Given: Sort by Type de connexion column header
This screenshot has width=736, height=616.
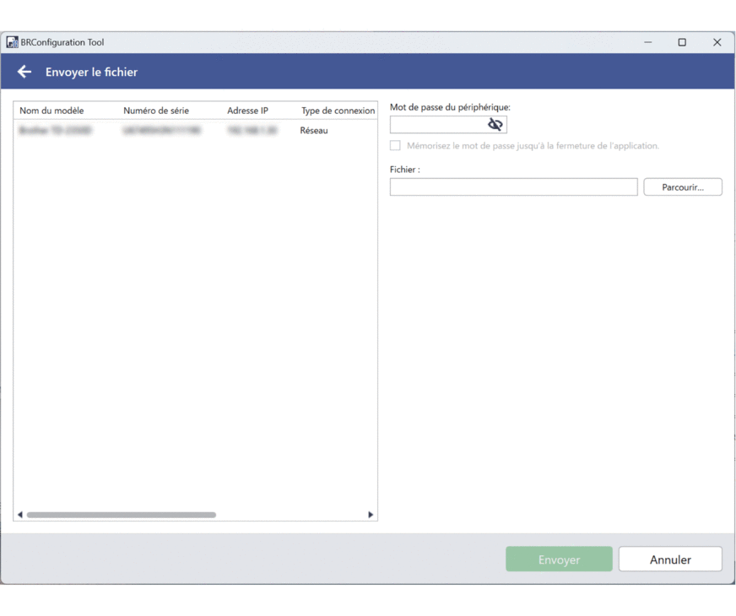Looking at the screenshot, I should pos(338,111).
